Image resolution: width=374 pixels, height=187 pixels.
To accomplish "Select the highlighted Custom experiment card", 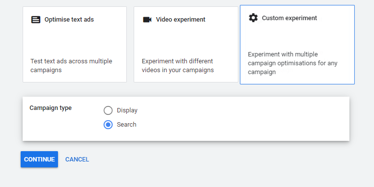I will tap(297, 45).
